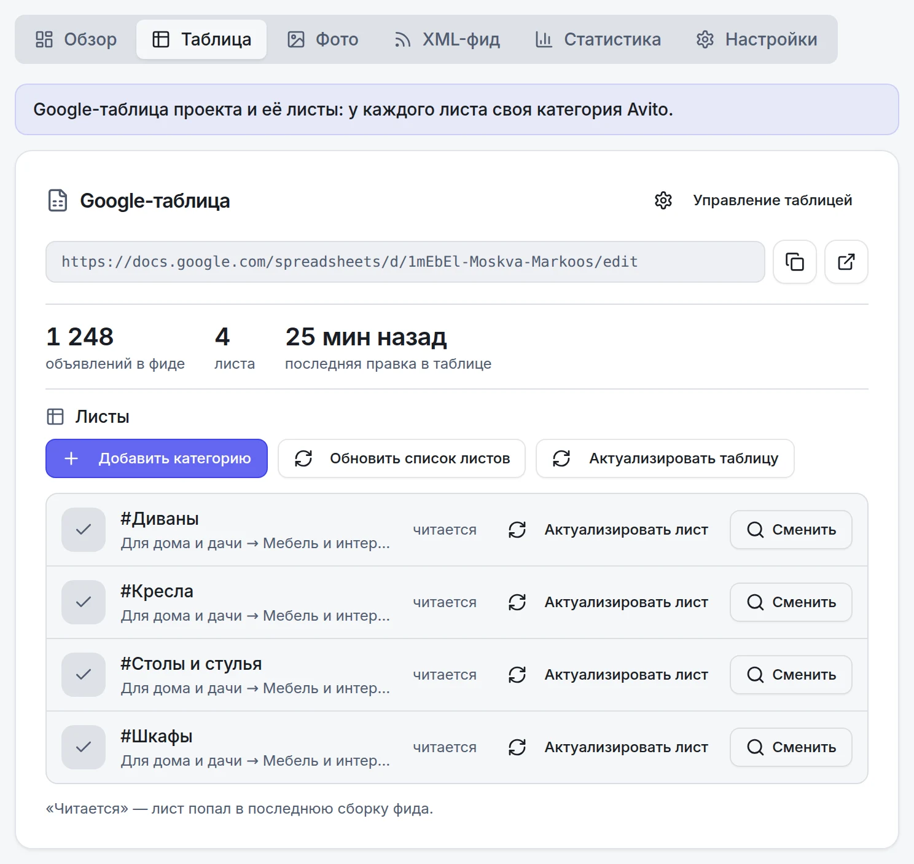Go to the Статистика tab
Image resolution: width=914 pixels, height=864 pixels.
point(598,39)
